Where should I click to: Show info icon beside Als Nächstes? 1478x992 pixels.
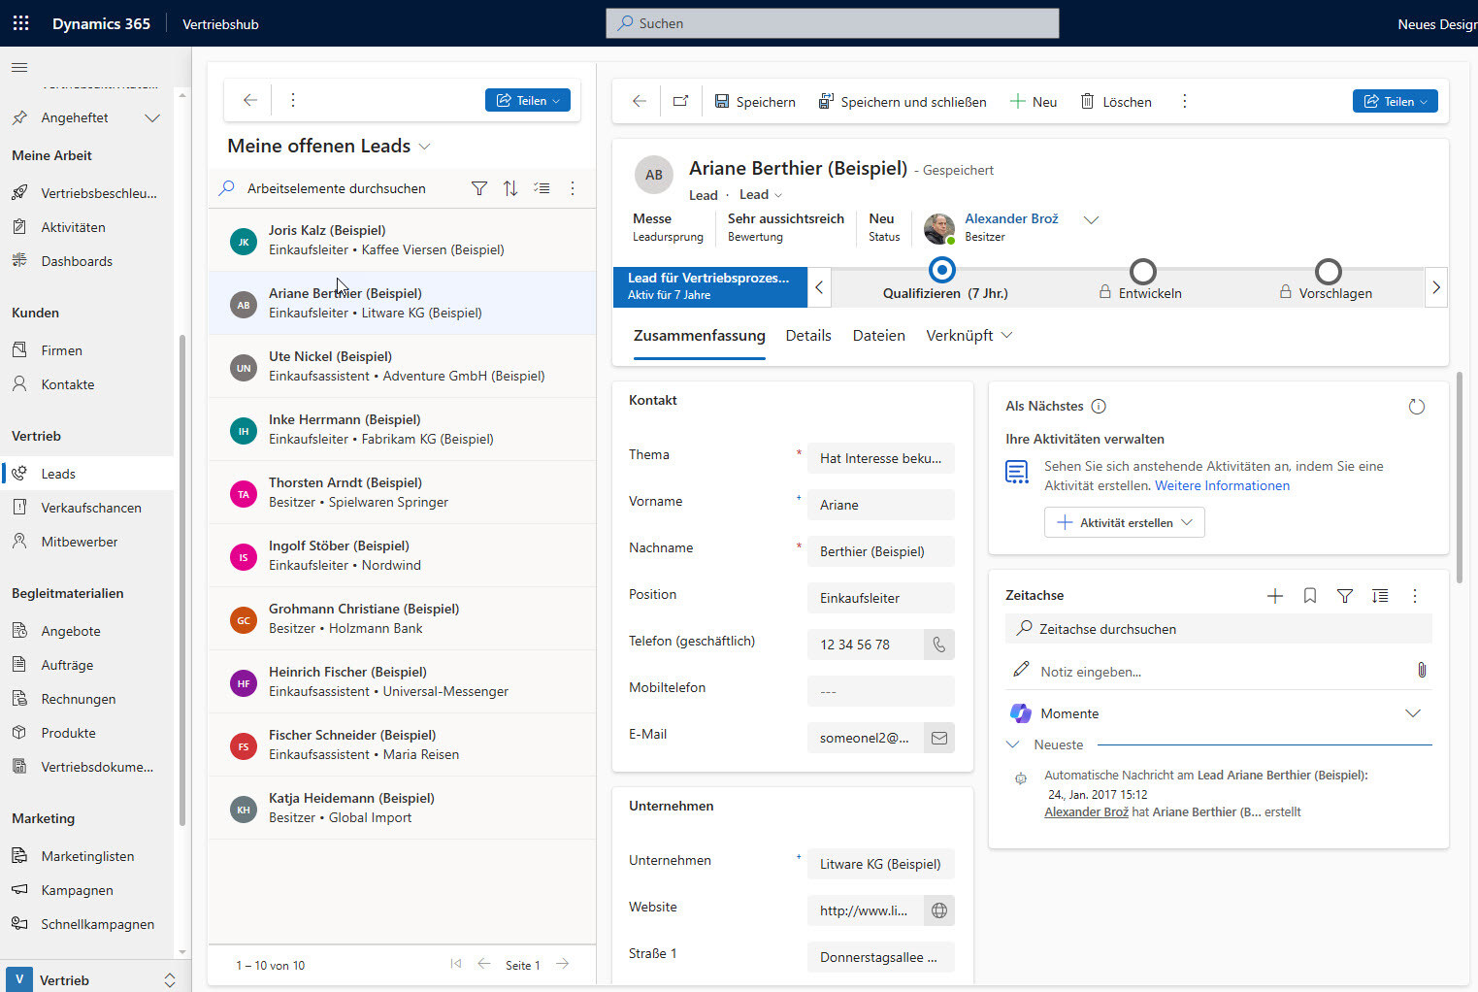[x=1099, y=407]
